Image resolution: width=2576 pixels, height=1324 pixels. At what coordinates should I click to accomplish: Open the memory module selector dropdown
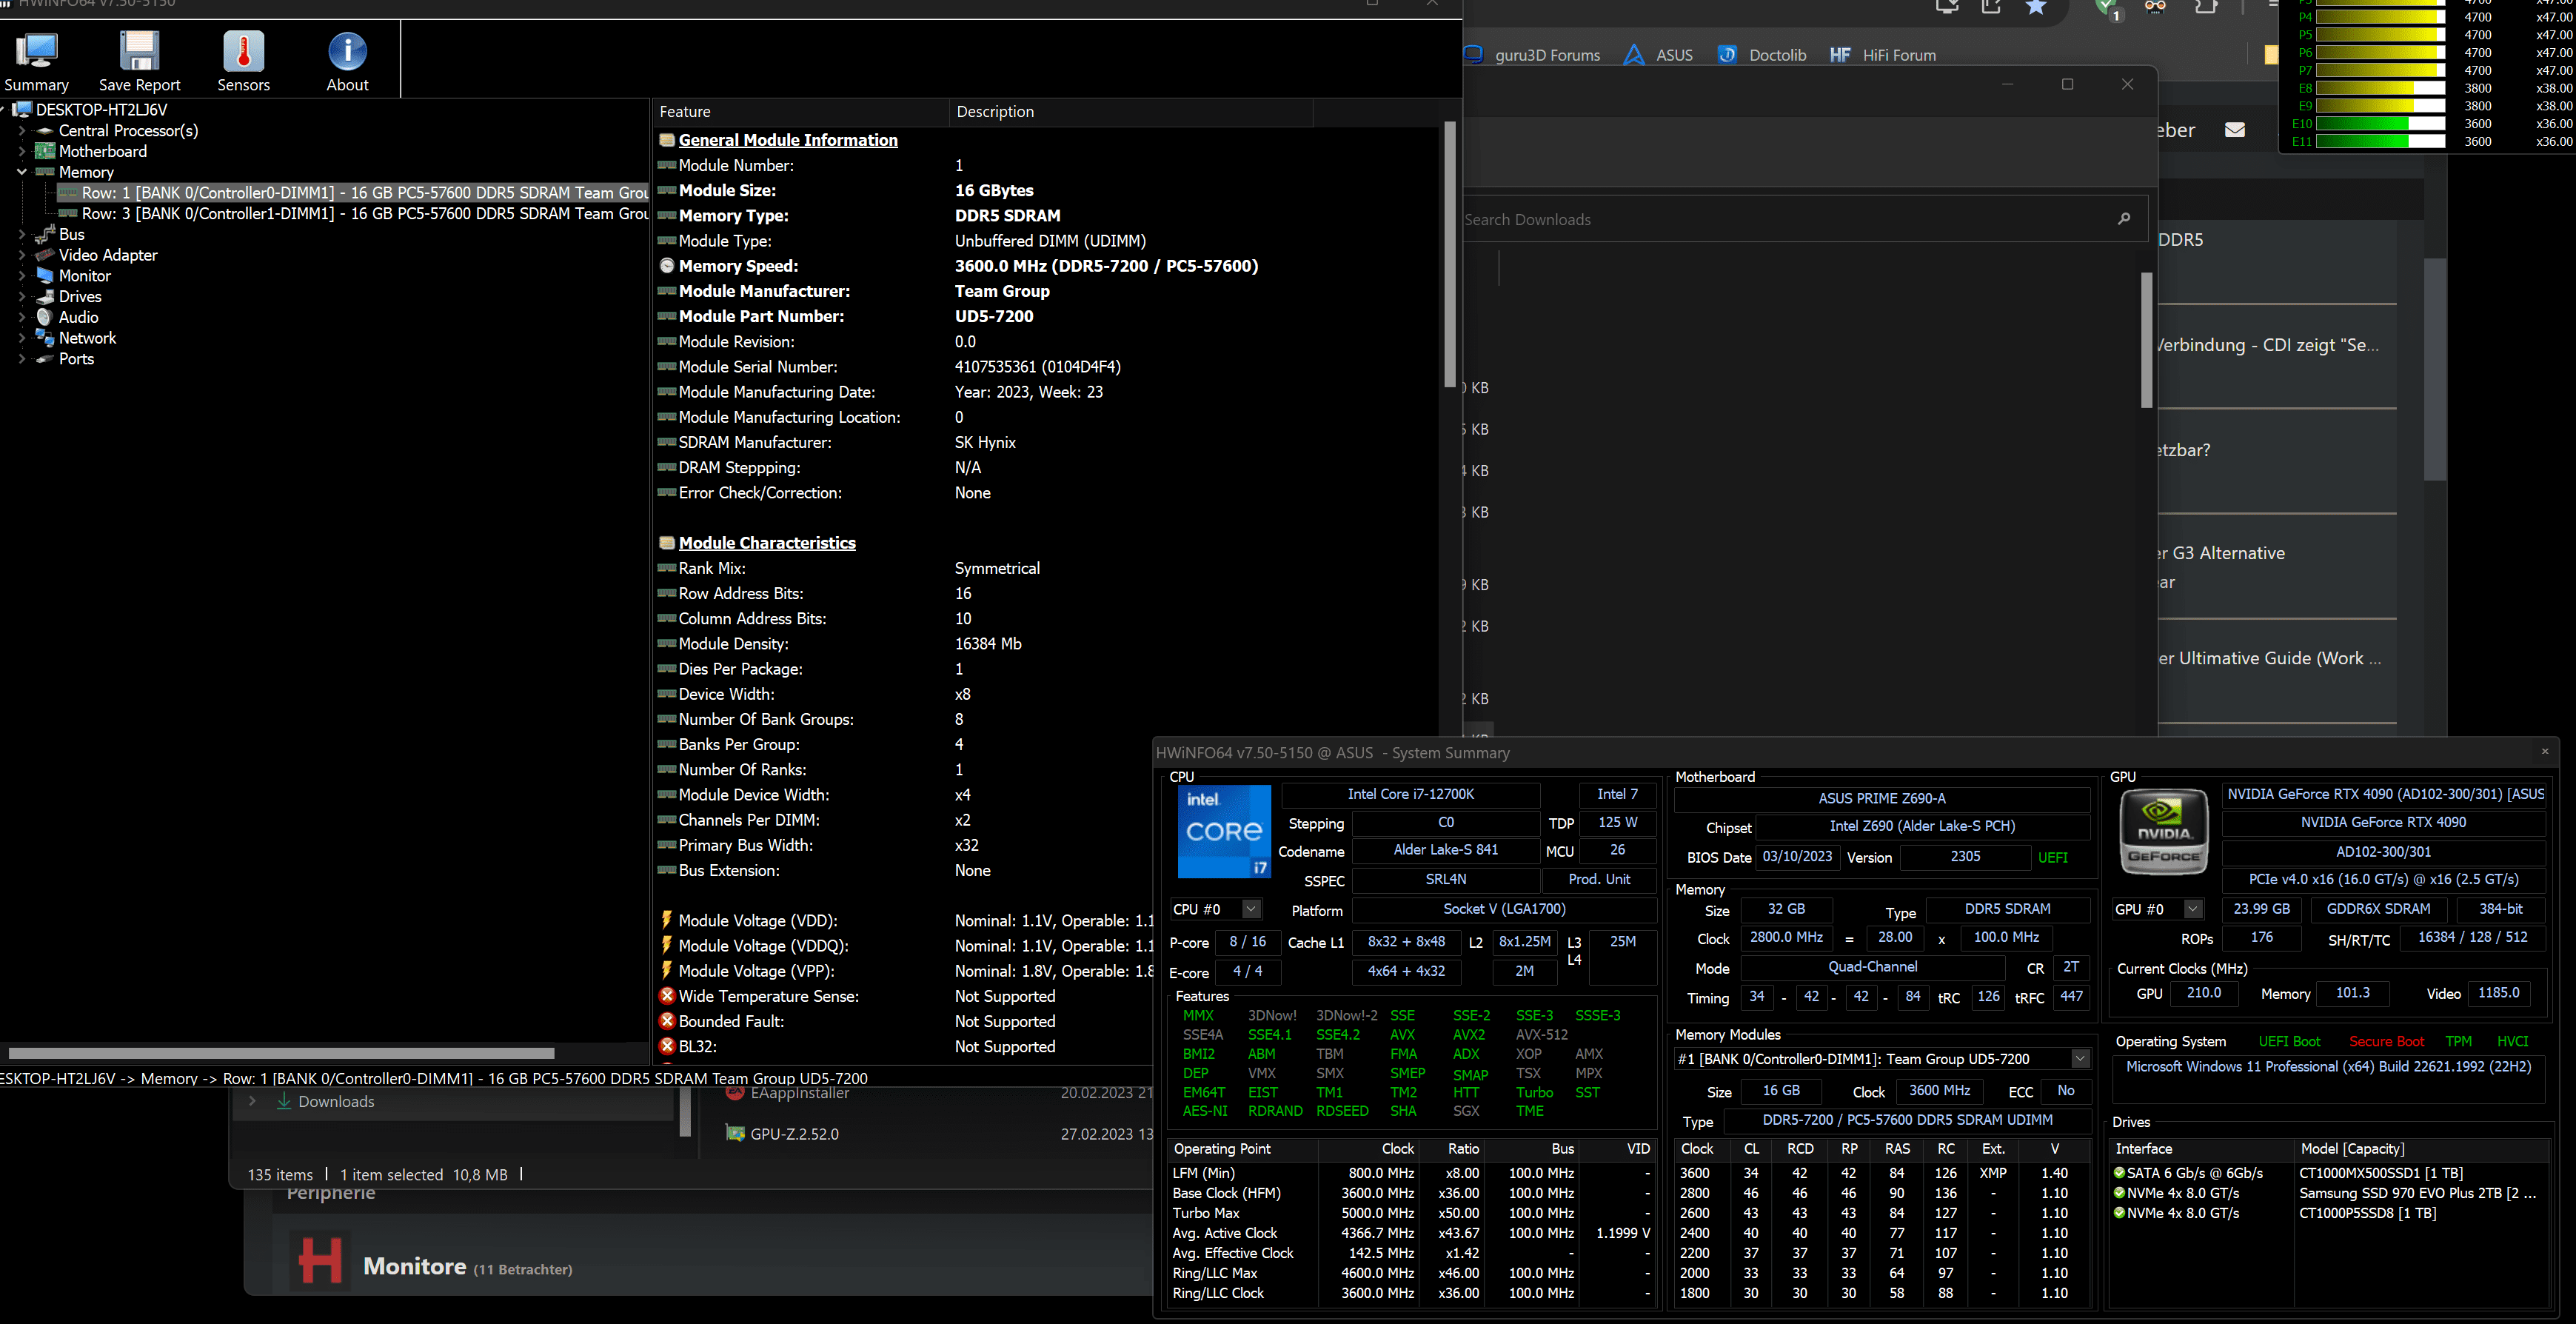point(2080,1059)
